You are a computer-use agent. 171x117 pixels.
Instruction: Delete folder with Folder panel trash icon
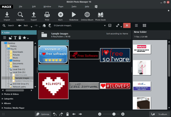[x=20, y=38]
